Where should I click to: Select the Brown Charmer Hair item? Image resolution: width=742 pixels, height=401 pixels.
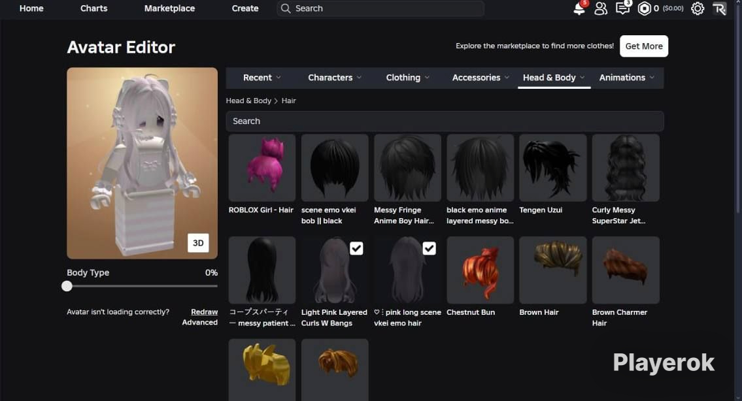point(626,270)
